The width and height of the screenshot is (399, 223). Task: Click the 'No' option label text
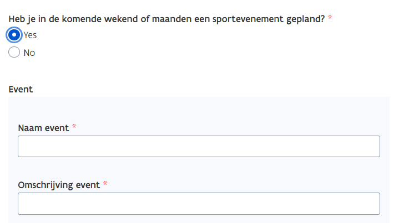[x=29, y=53]
